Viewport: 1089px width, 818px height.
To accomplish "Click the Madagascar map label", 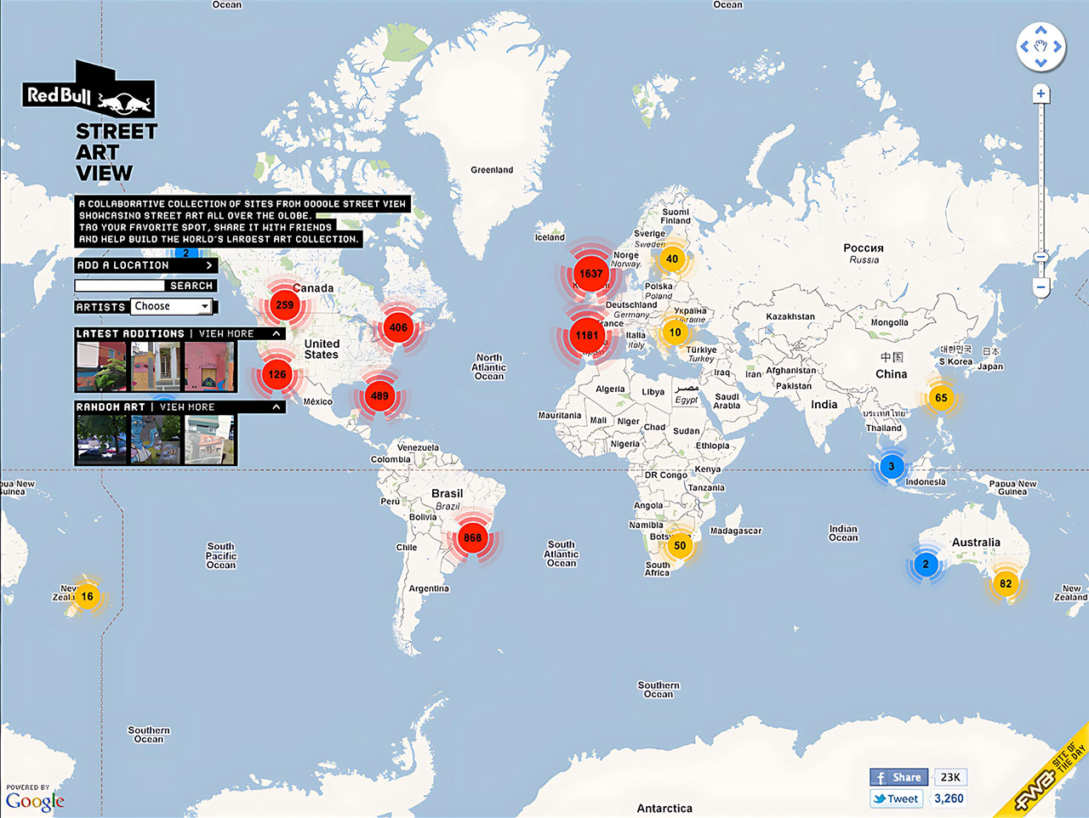I will (736, 531).
